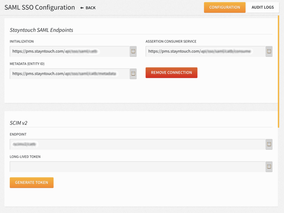284x213 pixels.
Task: Copy the SCIM Endpoint value
Action: coord(269,144)
